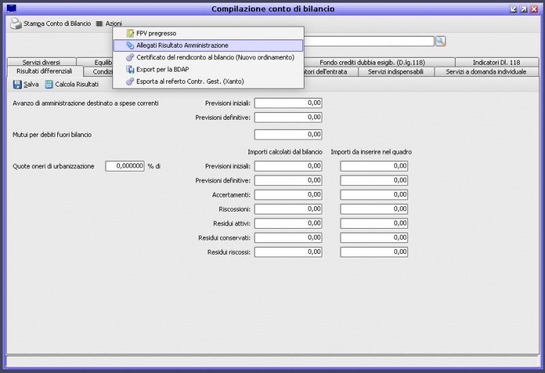Switch to Servizi indispensabili tab
The height and width of the screenshot is (373, 545).
coord(395,71)
